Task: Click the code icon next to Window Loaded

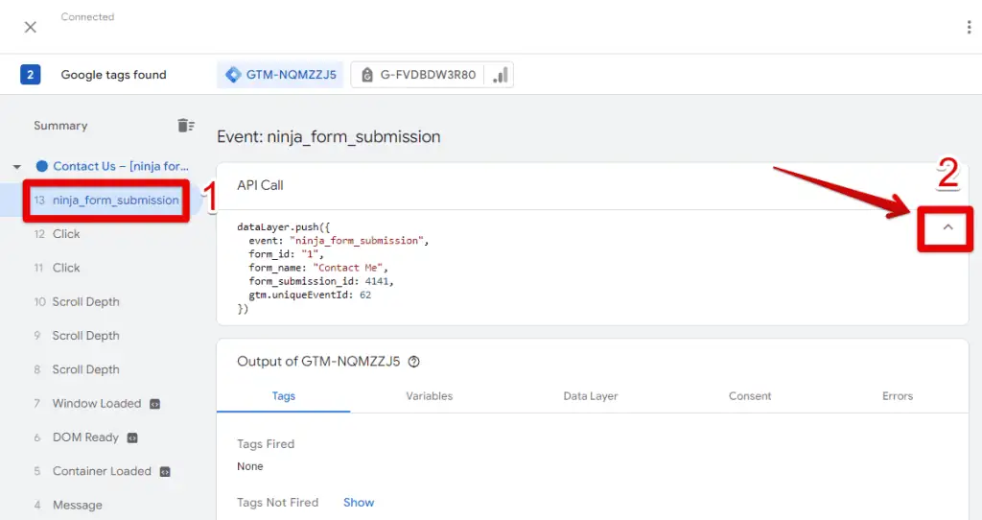Action: tap(154, 404)
